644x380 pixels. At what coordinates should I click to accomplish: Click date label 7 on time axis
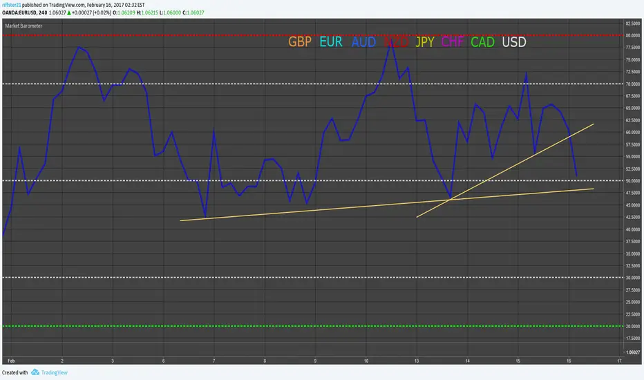point(214,361)
